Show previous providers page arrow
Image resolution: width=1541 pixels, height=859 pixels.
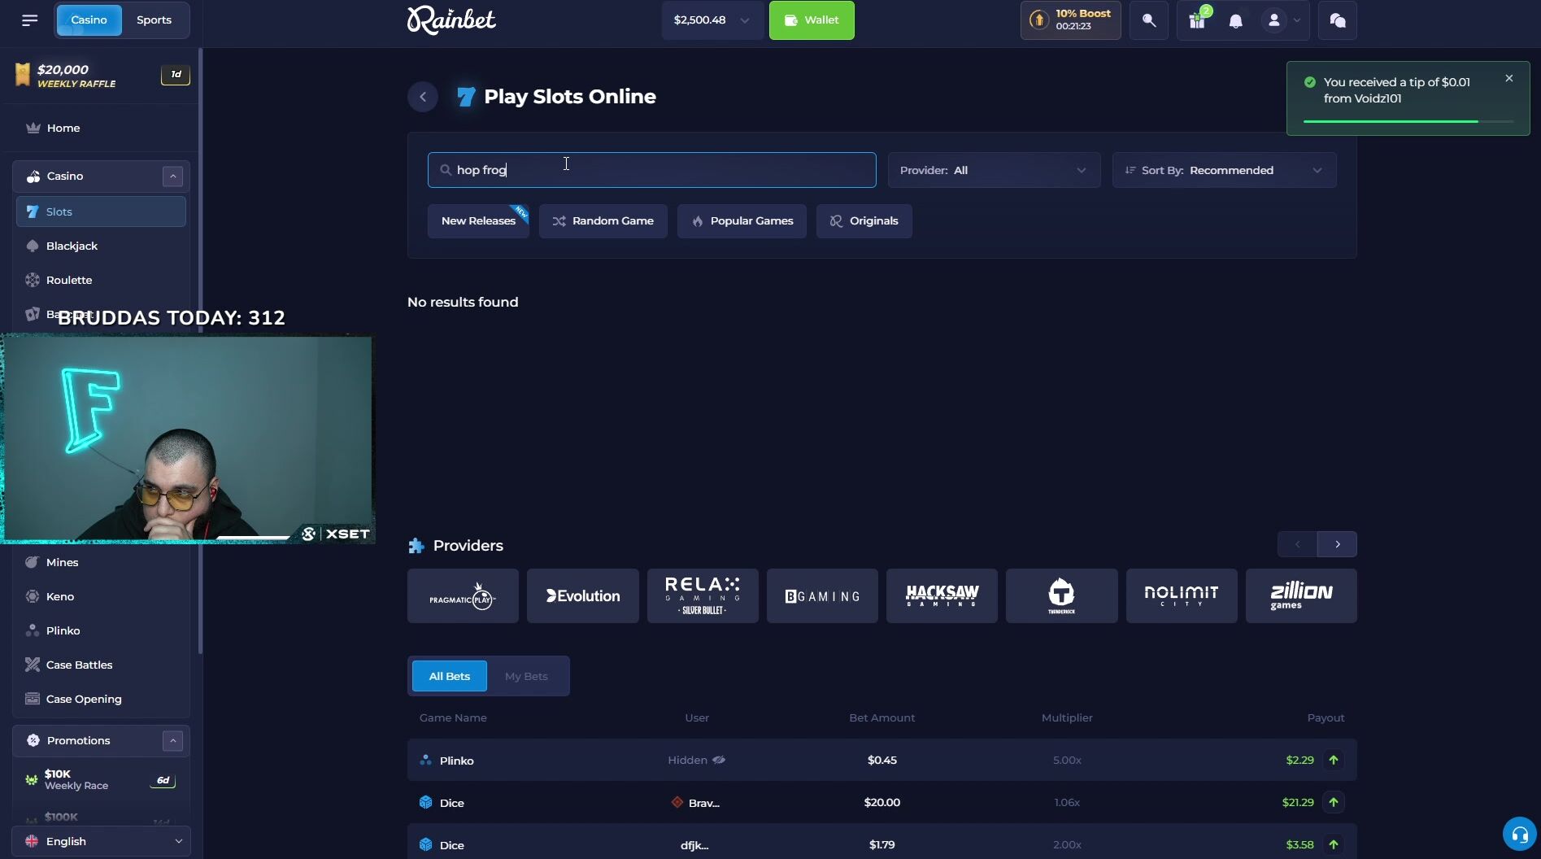pos(1298,544)
